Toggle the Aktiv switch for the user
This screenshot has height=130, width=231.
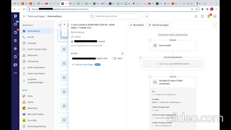point(114,58)
